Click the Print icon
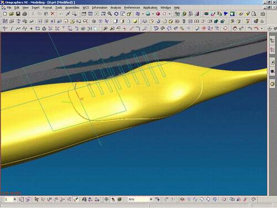This screenshot has height=208, width=277. point(24,14)
